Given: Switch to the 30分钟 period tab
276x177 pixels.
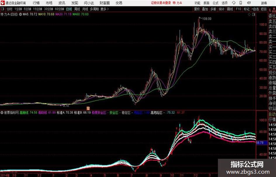Looking at the screenshot, I should click(x=48, y=9).
